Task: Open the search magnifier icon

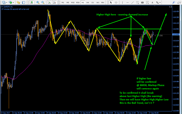Action: tap(174, 2)
